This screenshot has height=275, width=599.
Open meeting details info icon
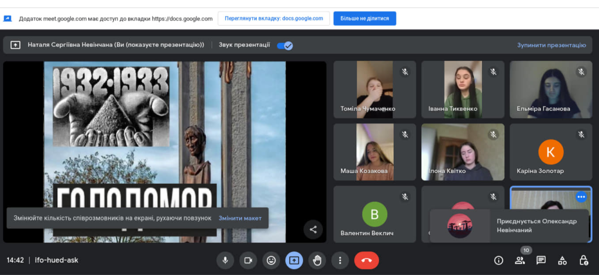498,260
